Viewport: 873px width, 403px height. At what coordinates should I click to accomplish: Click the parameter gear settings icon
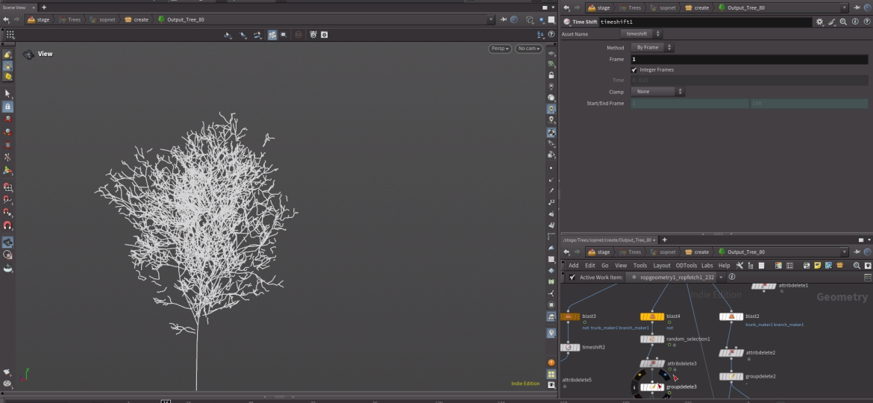[x=820, y=22]
